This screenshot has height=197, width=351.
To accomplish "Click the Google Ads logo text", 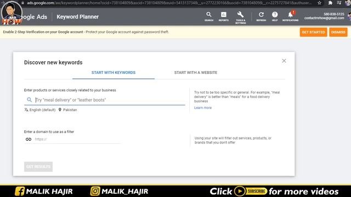I will [x=34, y=17].
